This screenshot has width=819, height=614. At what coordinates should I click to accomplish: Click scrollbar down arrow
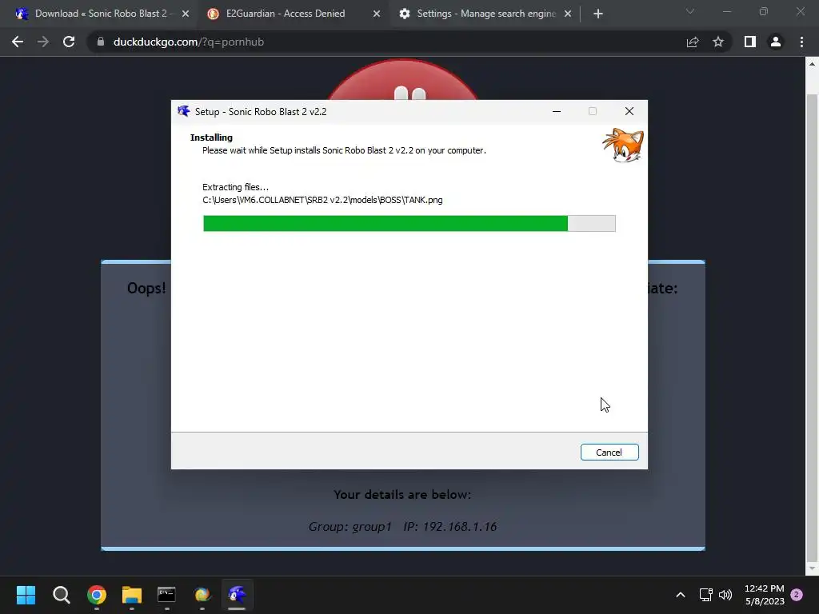tap(812, 568)
